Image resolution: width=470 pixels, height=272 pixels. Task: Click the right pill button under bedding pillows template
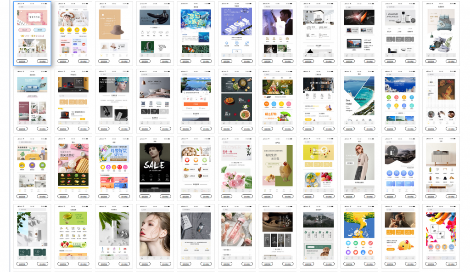coord(451,61)
